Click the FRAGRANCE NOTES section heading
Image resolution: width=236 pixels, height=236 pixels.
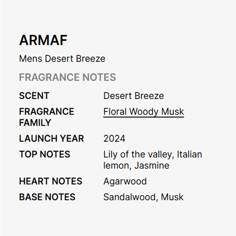[67, 77]
